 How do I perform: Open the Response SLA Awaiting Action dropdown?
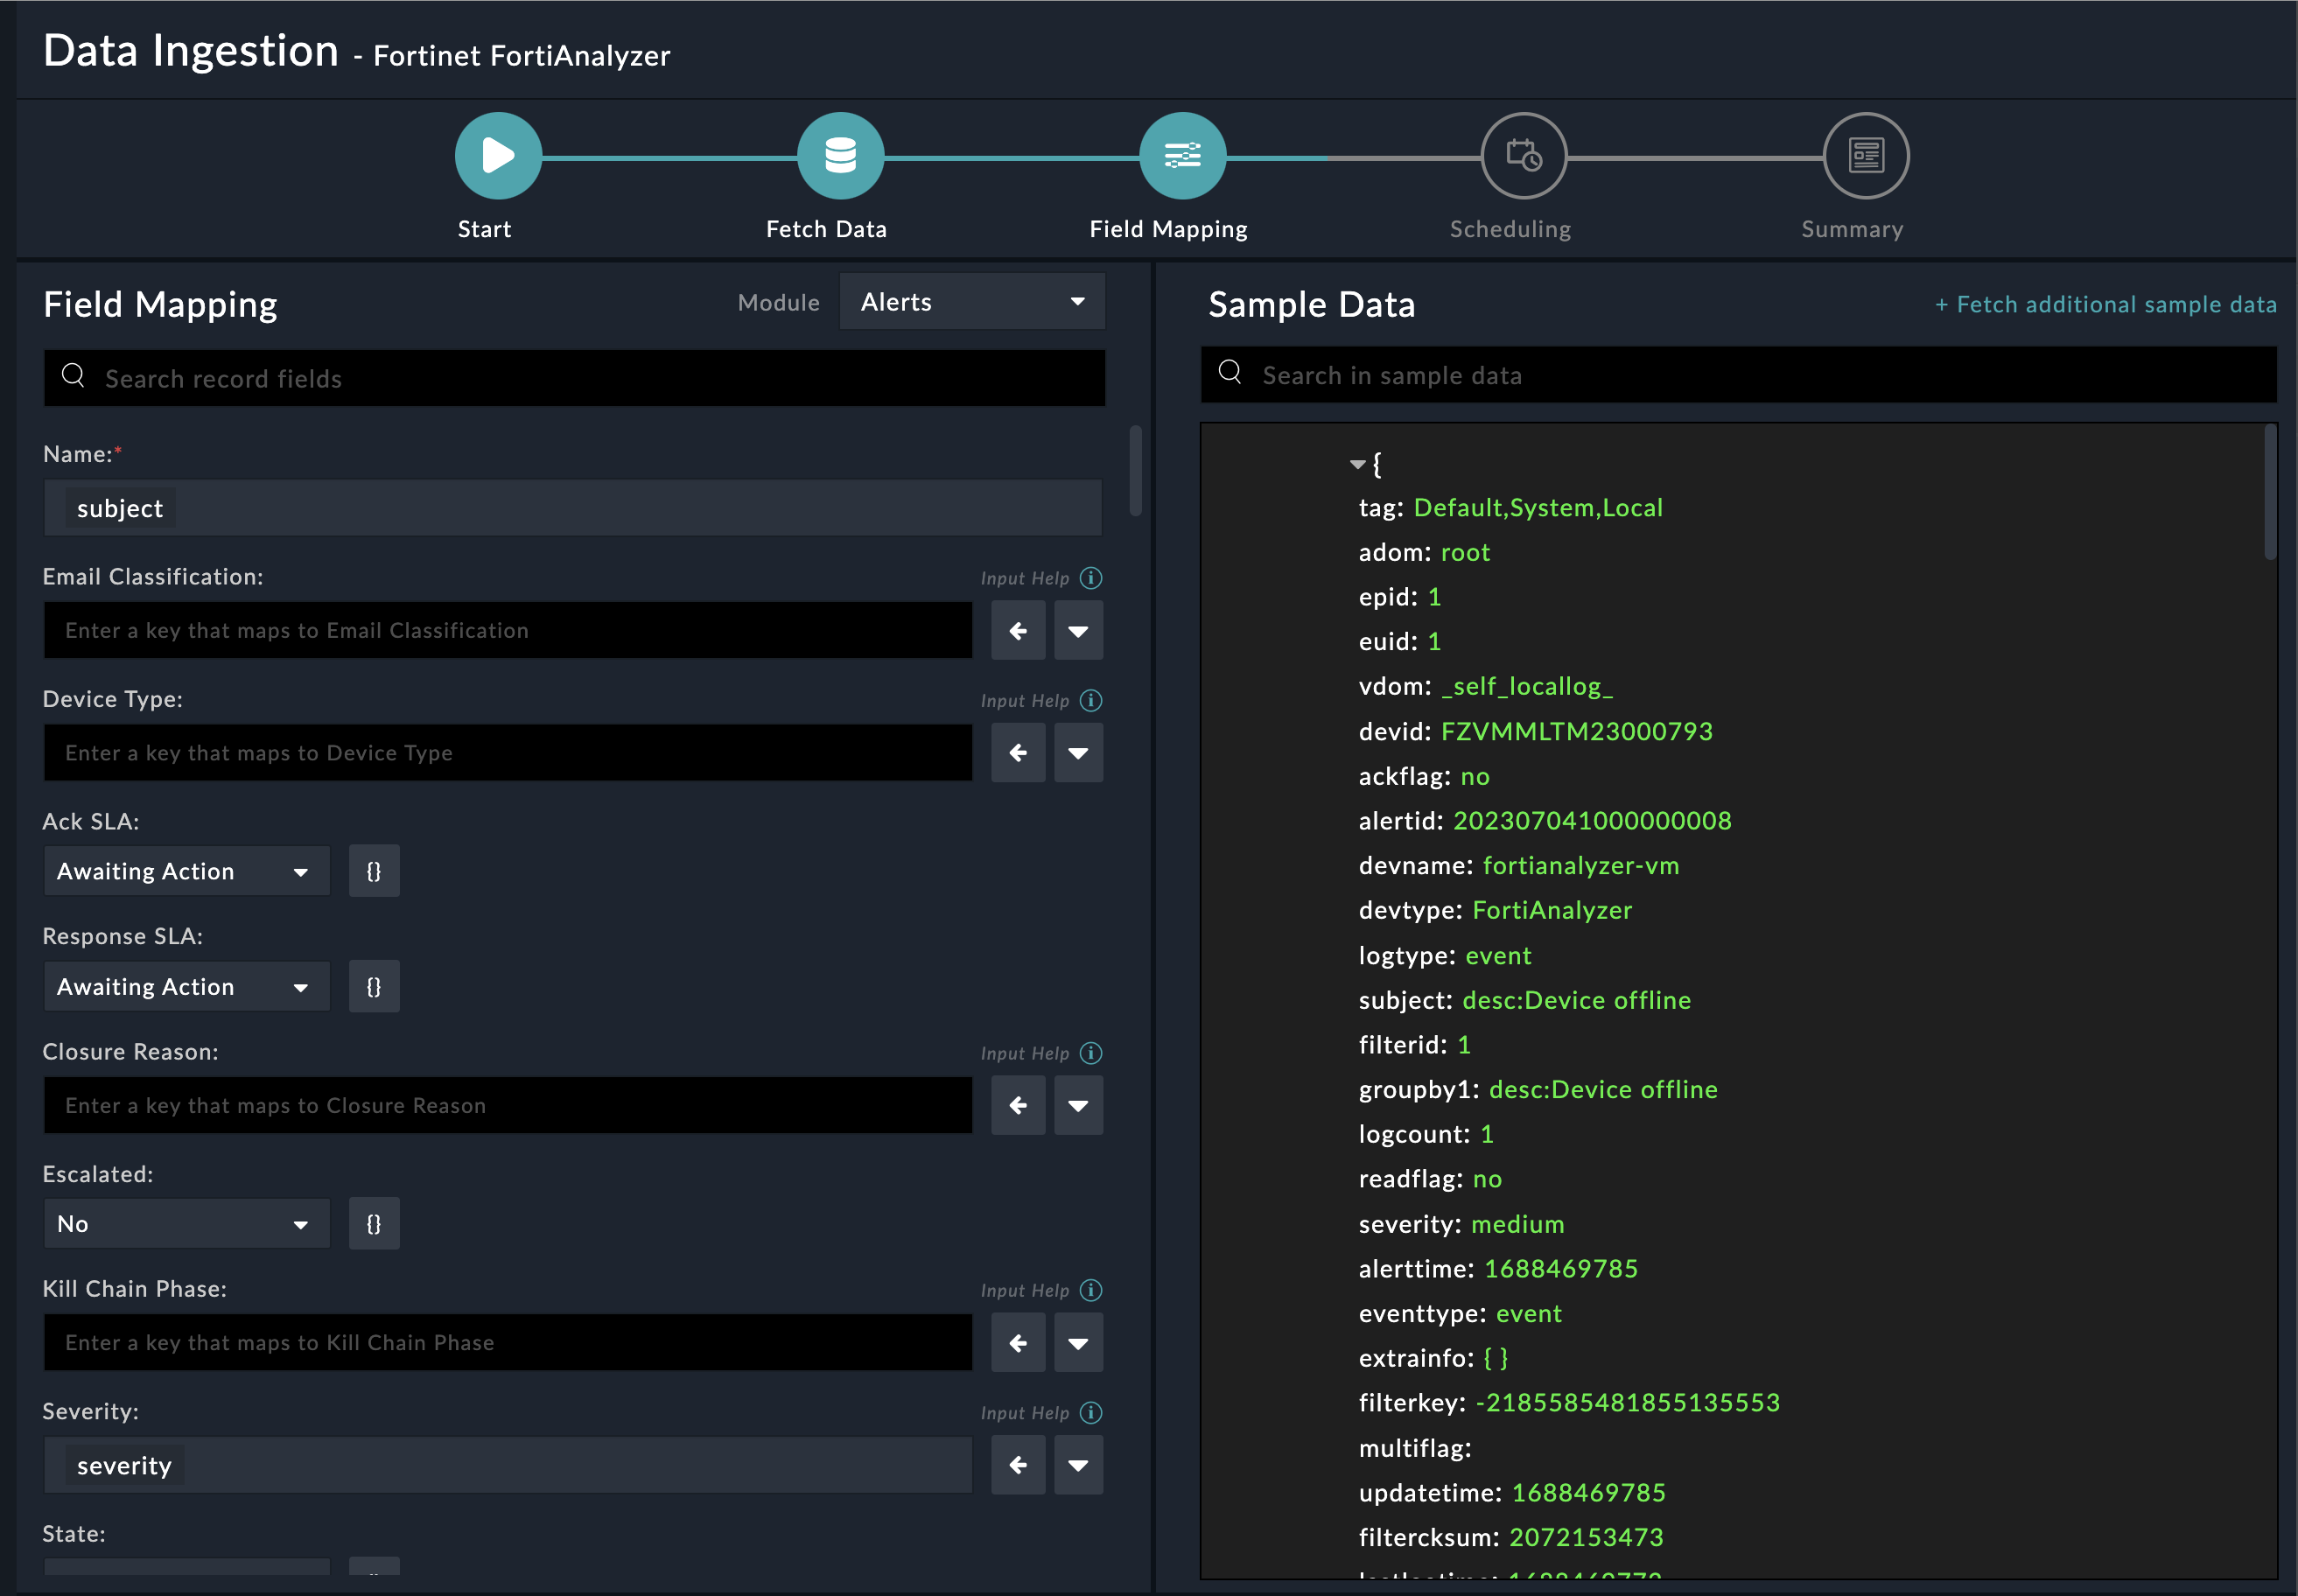[186, 987]
